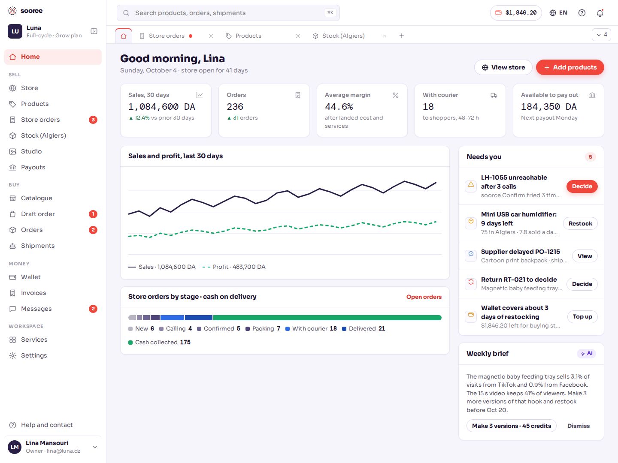This screenshot has height=463, width=618.
Task: Close the Products tab
Action: point(298,36)
